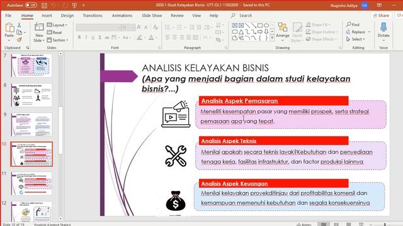This screenshot has height=226, width=403.
Task: Open the font name combo box
Action: 98,27
